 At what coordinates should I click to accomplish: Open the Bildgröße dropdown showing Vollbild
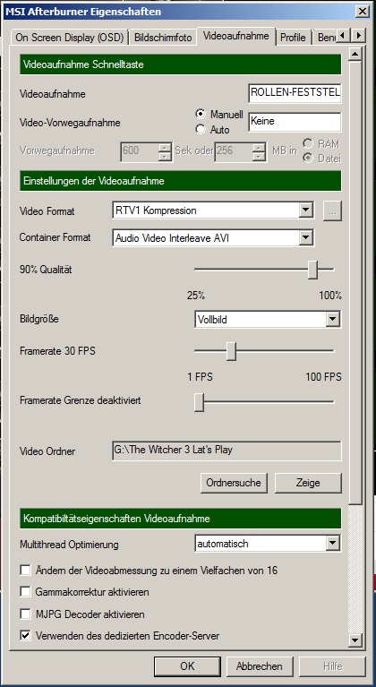[268, 320]
